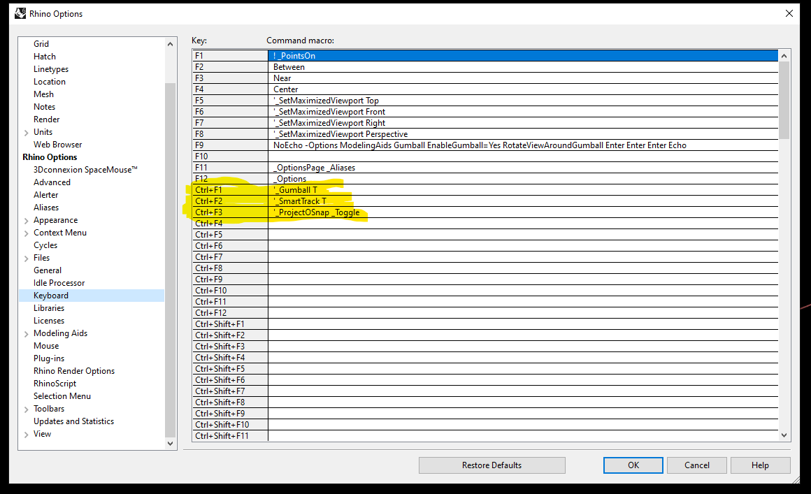Edit the F8 SetMaximizedViewport Perspective macro
The image size is (811, 494).
(x=523, y=134)
